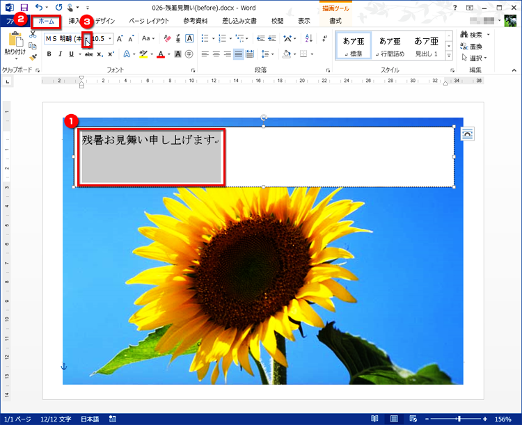The image size is (522, 425).
Task: Click the Select (選択) button
Action: click(475, 58)
